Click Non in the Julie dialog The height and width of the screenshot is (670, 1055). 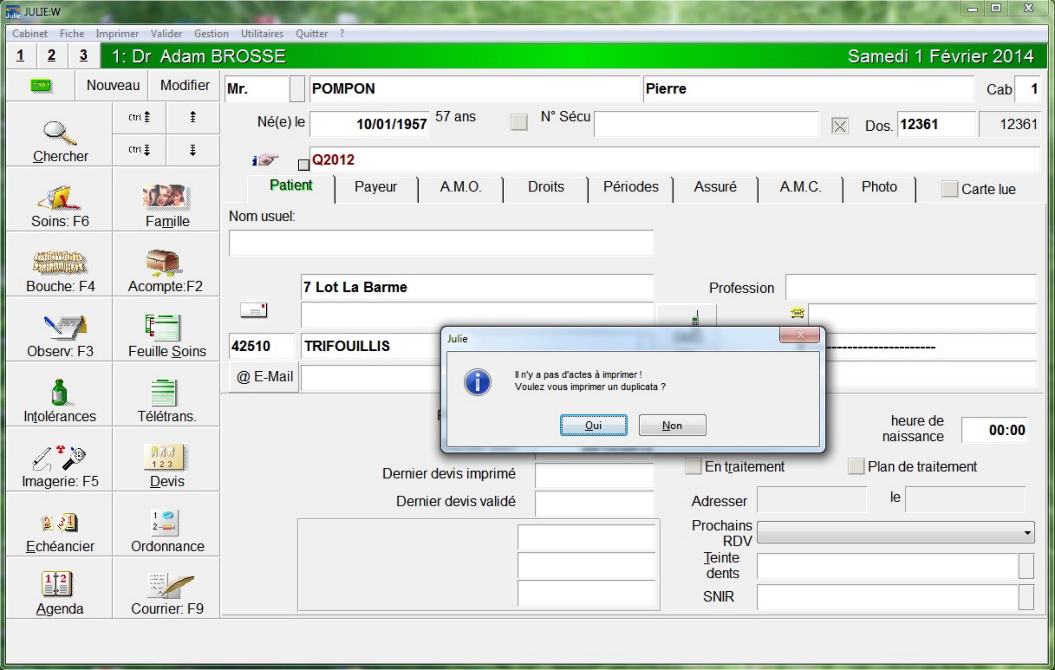pyautogui.click(x=672, y=425)
